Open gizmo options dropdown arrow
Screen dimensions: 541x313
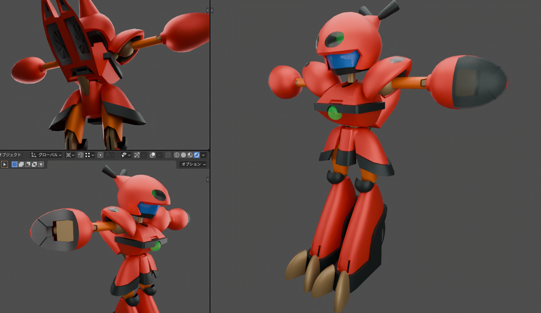143,155
